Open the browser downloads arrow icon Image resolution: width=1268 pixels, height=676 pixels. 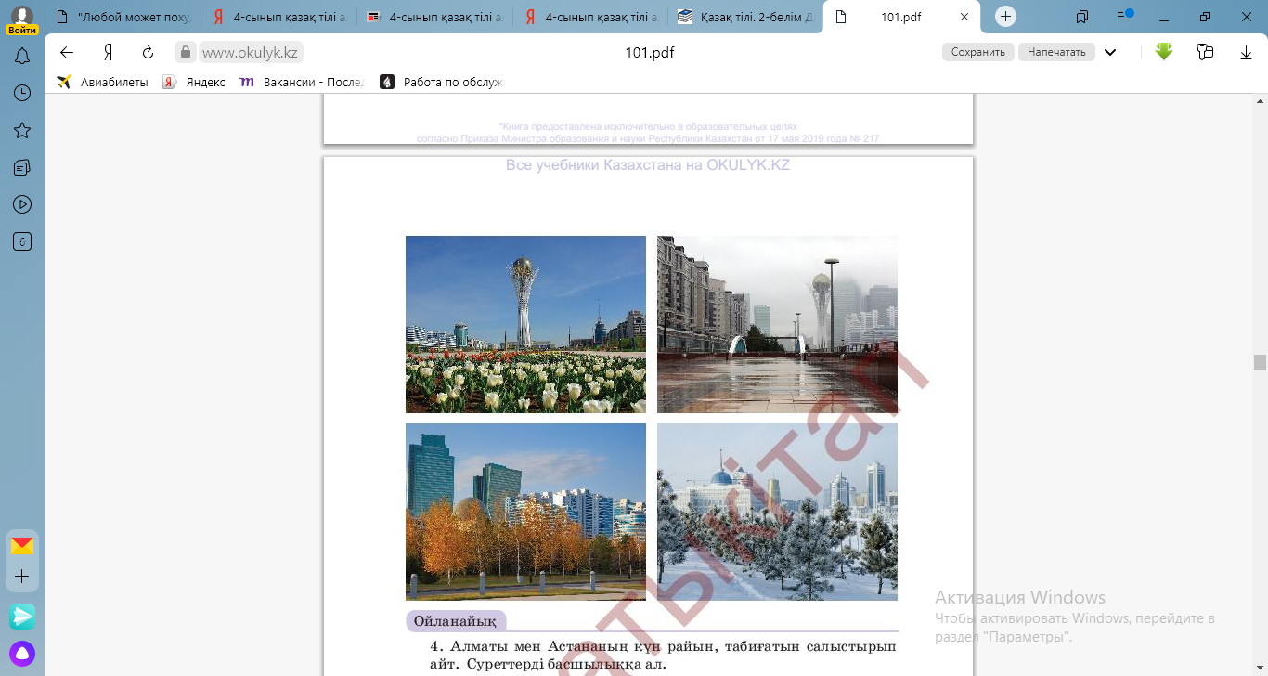click(x=1247, y=53)
